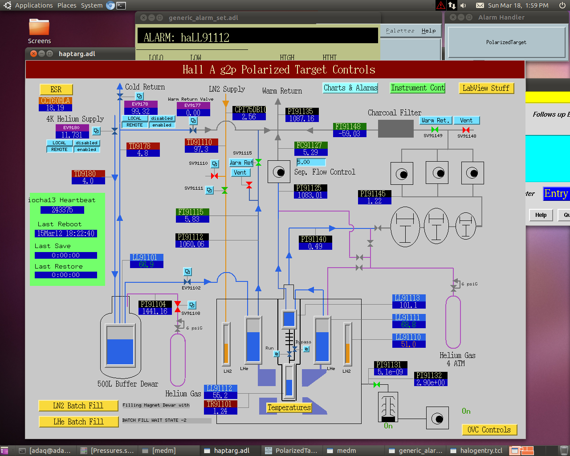Image resolution: width=570 pixels, height=456 pixels.
Task: Click Warm Ret. button by charcoal filter
Action: pos(436,120)
